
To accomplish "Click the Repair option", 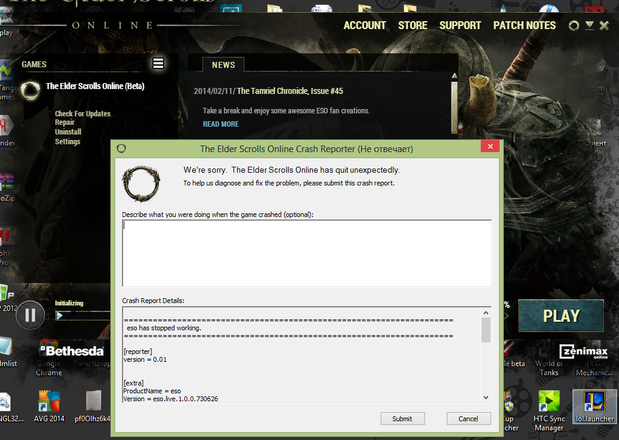I will pyautogui.click(x=65, y=122).
